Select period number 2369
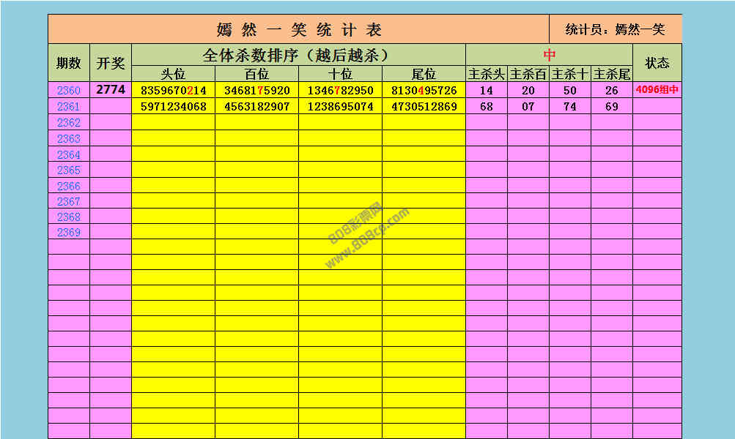Screen dimensions: 735x439 click(69, 233)
